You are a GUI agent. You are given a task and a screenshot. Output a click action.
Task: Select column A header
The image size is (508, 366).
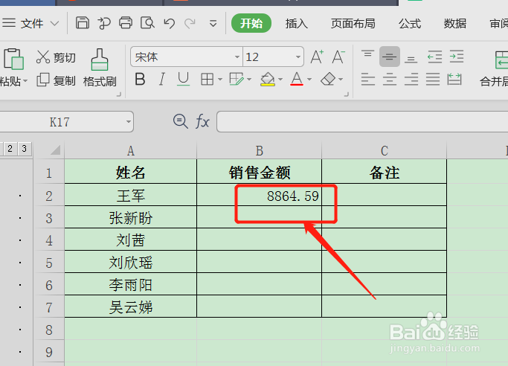pyautogui.click(x=131, y=150)
